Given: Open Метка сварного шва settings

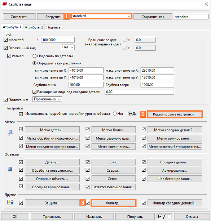Looking at the screenshot, I should coord(114,138).
